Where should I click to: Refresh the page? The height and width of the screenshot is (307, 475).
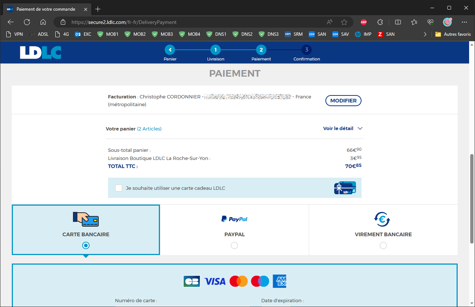pos(27,22)
